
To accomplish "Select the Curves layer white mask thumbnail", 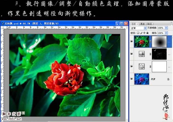I will [159, 66].
